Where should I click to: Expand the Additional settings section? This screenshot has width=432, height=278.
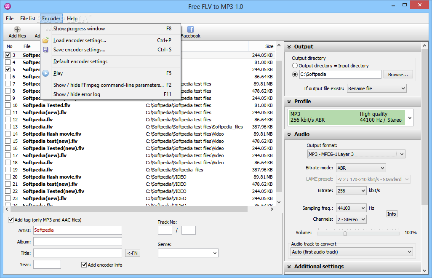pyautogui.click(x=289, y=267)
